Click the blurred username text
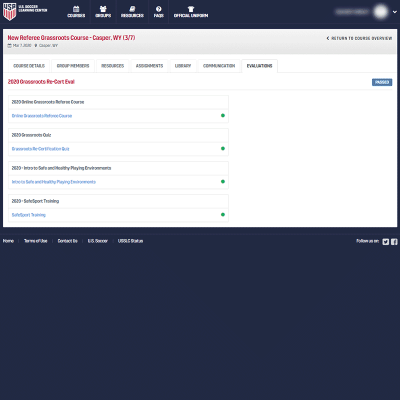The height and width of the screenshot is (400, 400). point(352,11)
